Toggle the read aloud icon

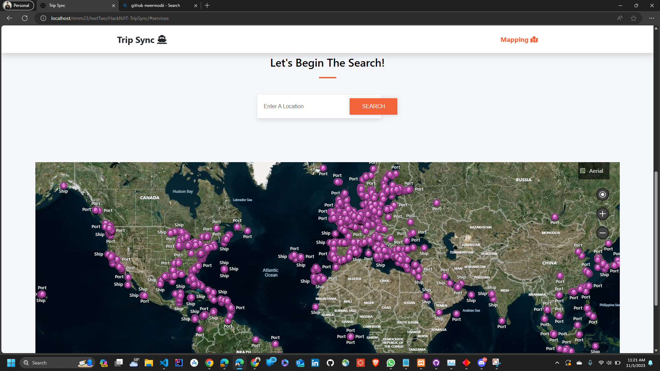pos(619,18)
